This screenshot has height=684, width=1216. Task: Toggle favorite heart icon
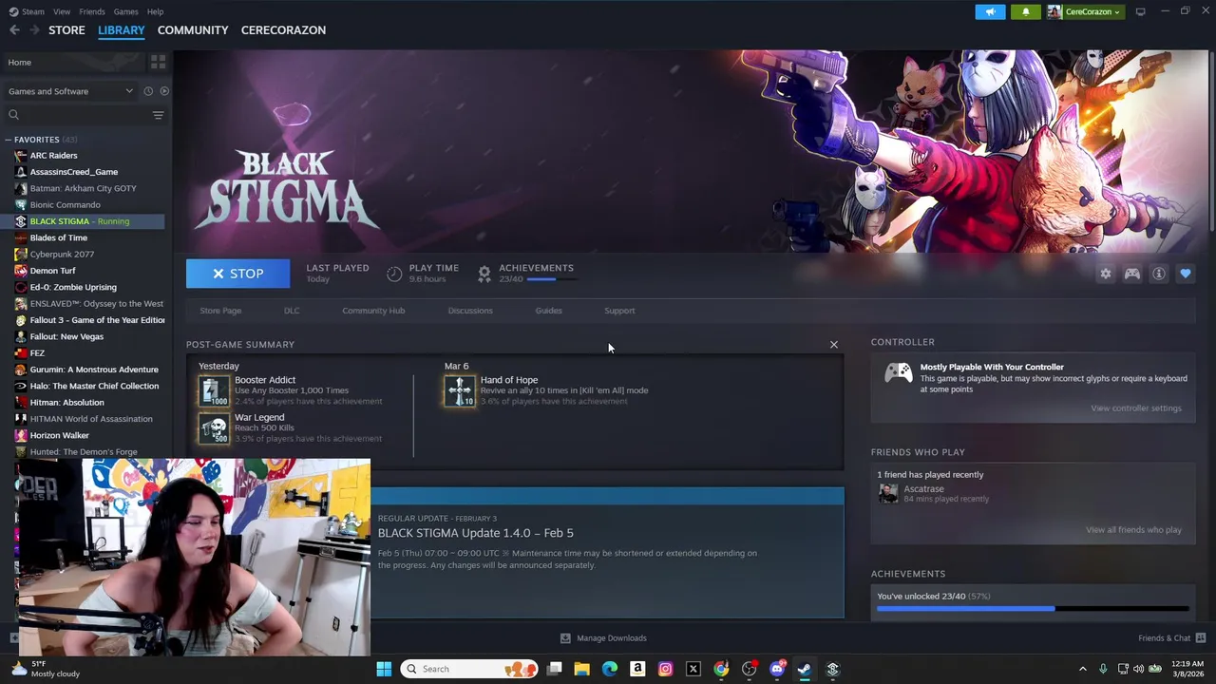pyautogui.click(x=1185, y=274)
